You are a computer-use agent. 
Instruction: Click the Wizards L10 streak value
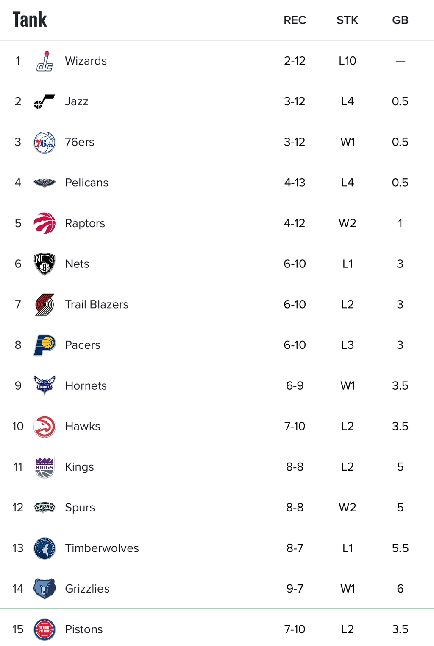tap(348, 61)
